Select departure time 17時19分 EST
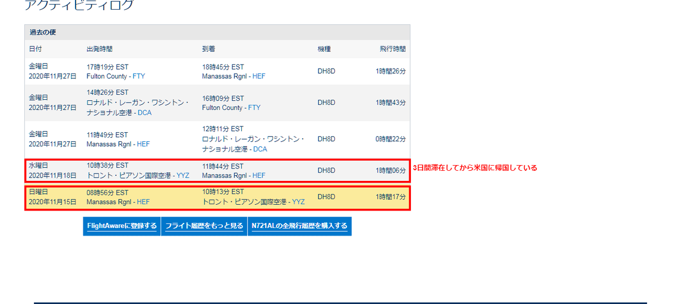The height and width of the screenshot is (304, 681). [107, 66]
